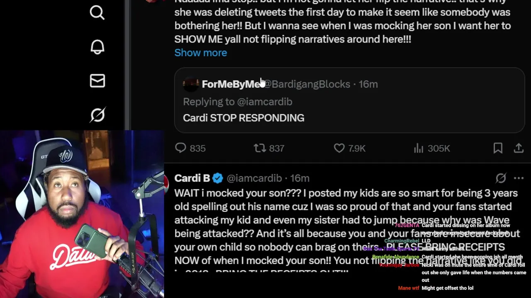Open Search in the left sidebar

click(x=97, y=13)
